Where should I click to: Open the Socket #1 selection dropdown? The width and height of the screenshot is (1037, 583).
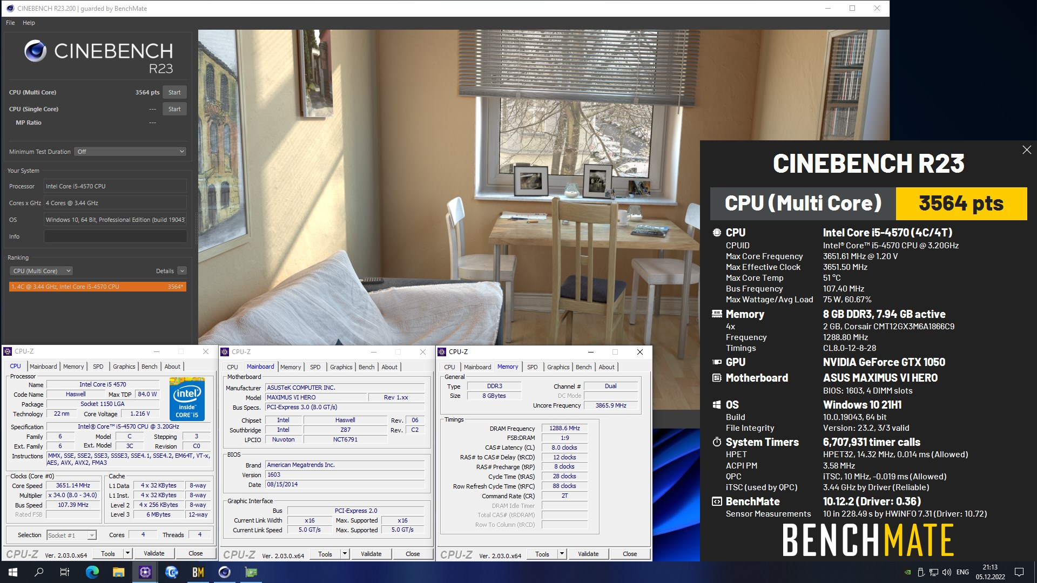71,535
